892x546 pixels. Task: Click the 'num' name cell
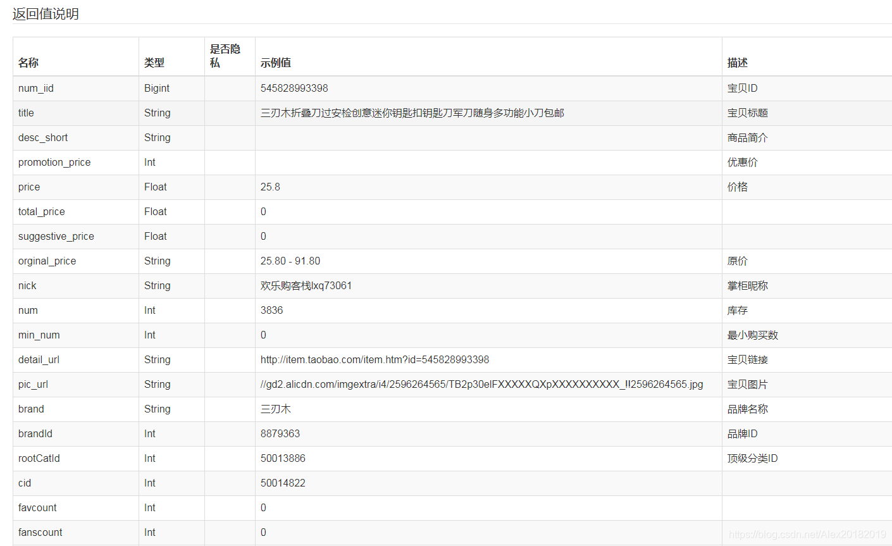pyautogui.click(x=28, y=310)
